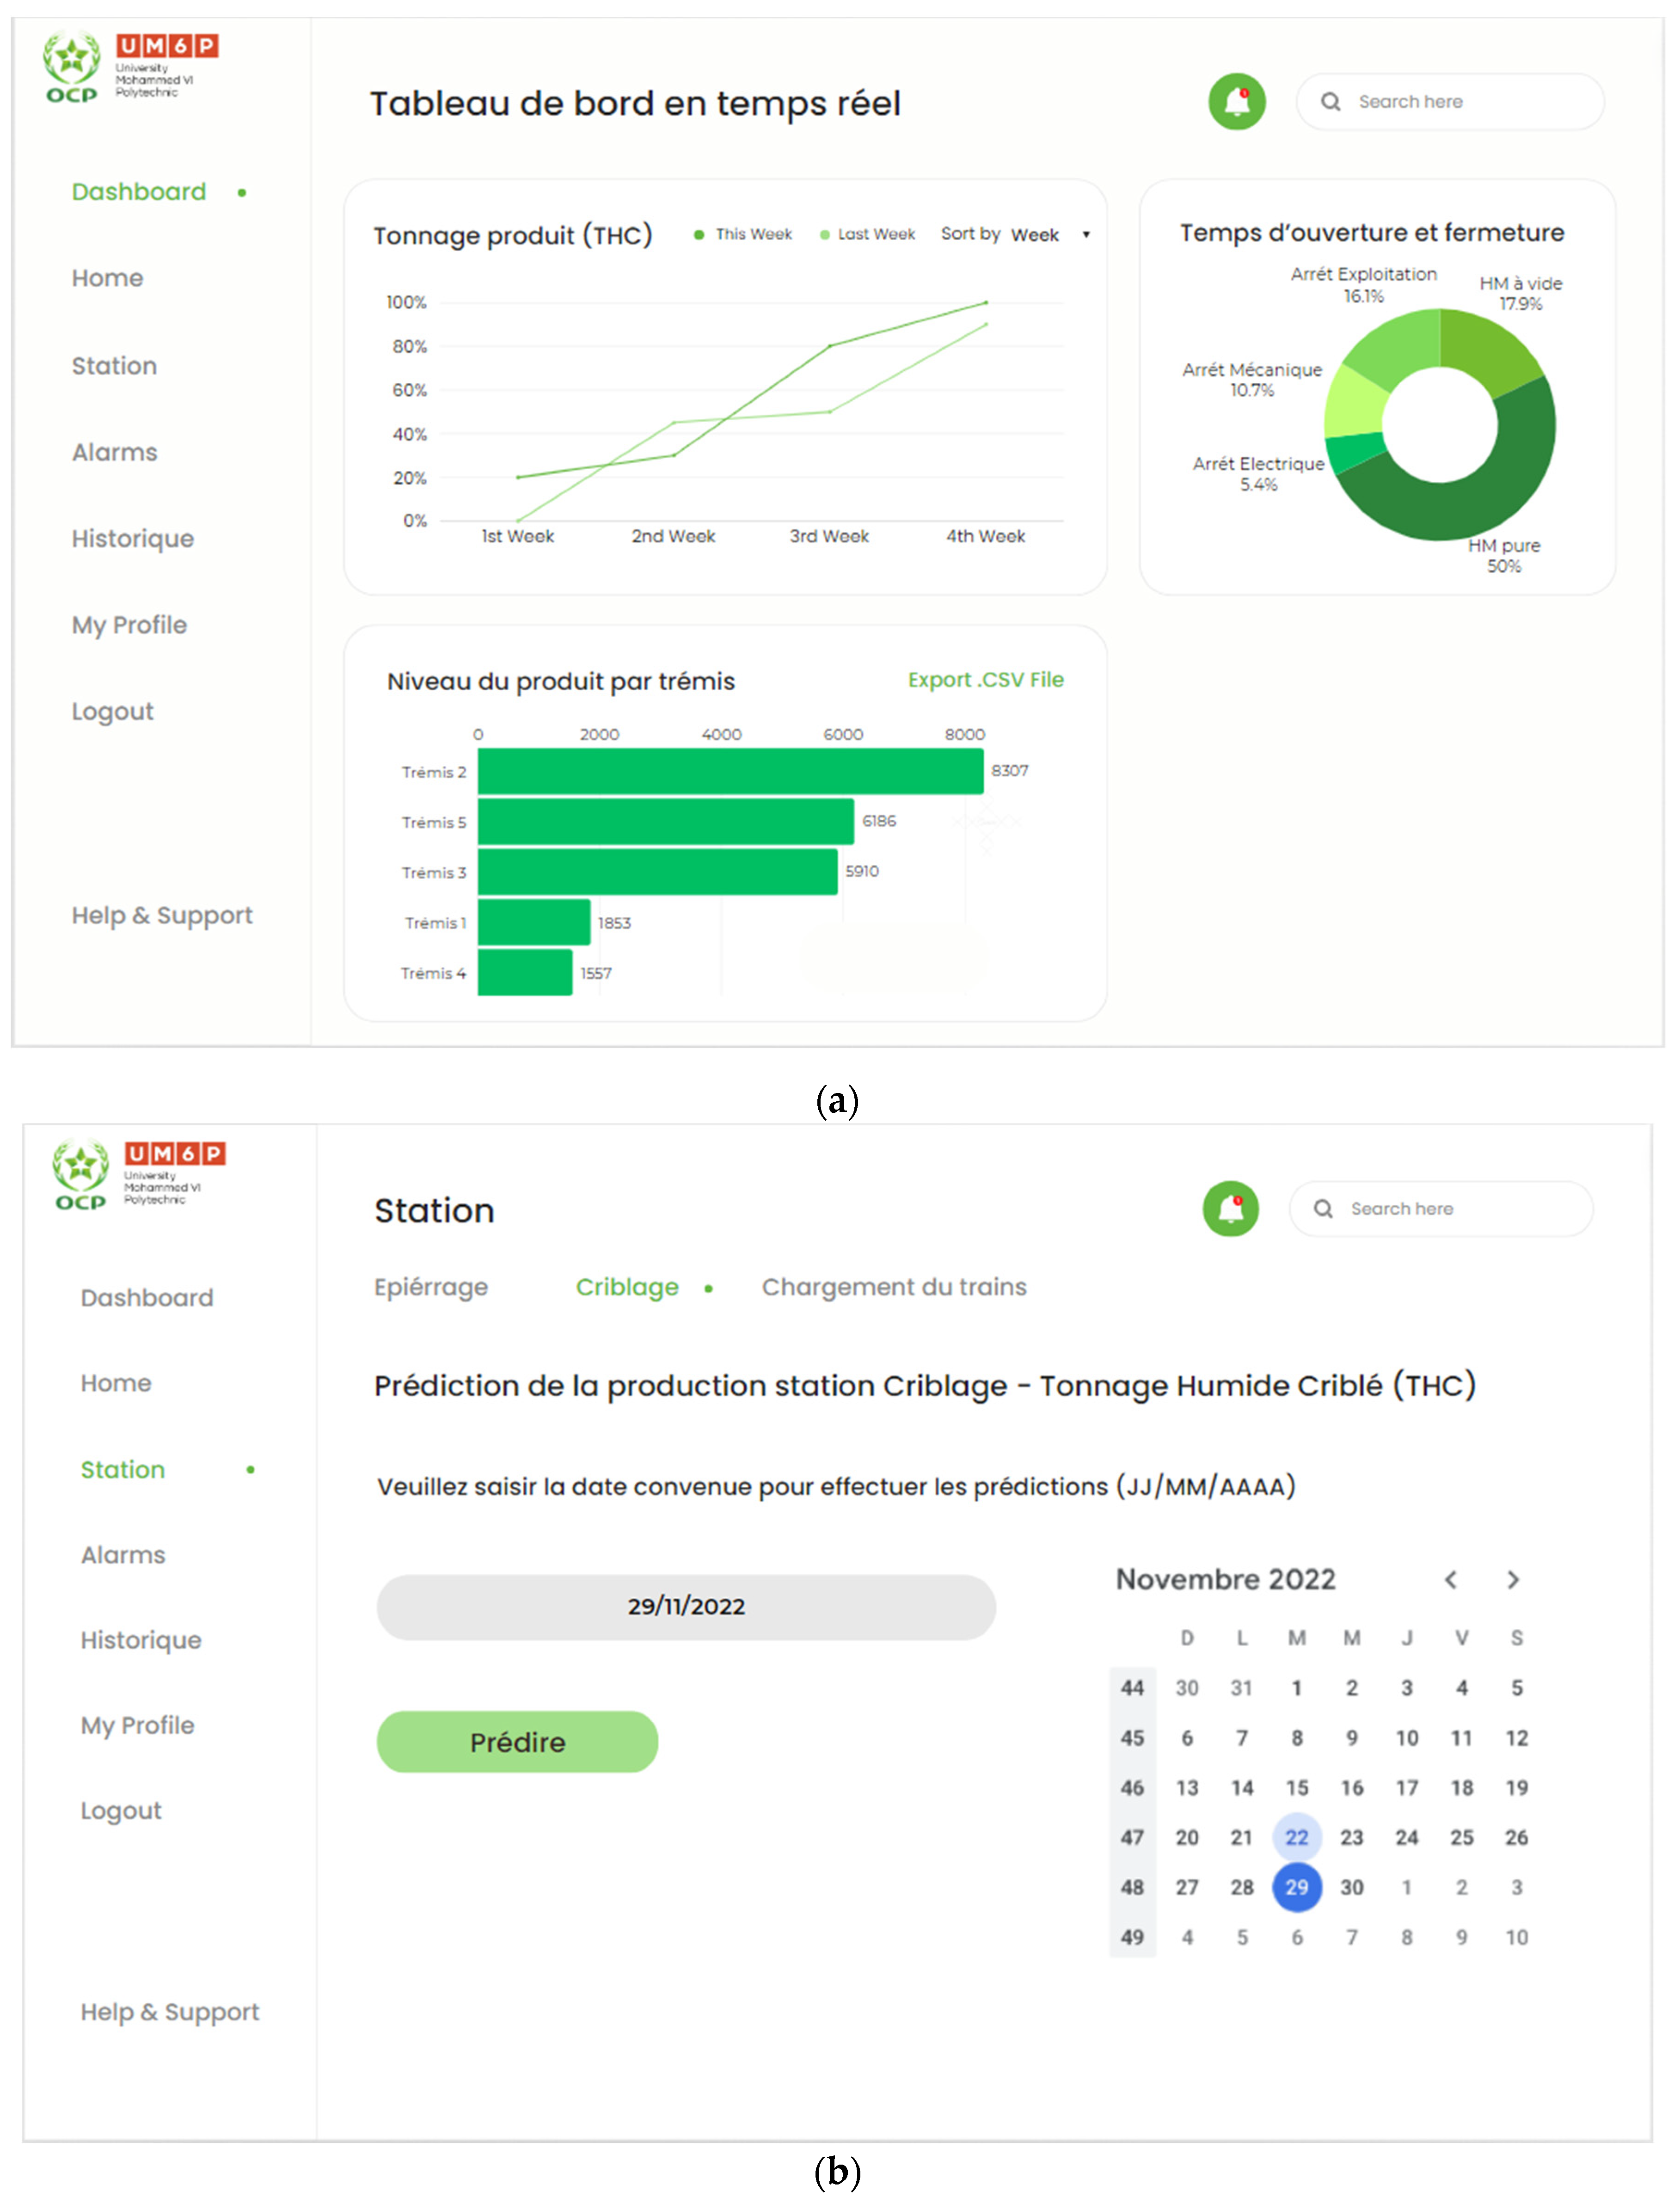Open the Epiérrage station tab
1680x2203 pixels.
click(x=431, y=1287)
